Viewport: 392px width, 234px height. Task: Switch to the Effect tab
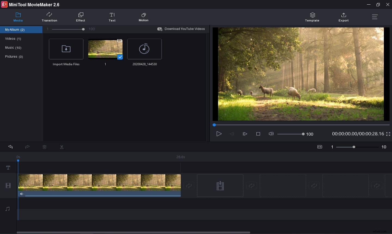(x=81, y=17)
